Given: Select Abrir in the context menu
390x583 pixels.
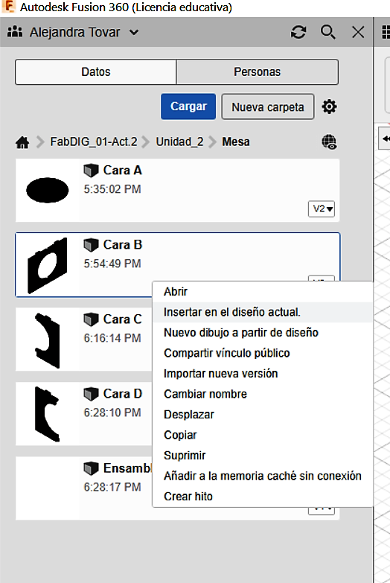Looking at the screenshot, I should pyautogui.click(x=263, y=292).
